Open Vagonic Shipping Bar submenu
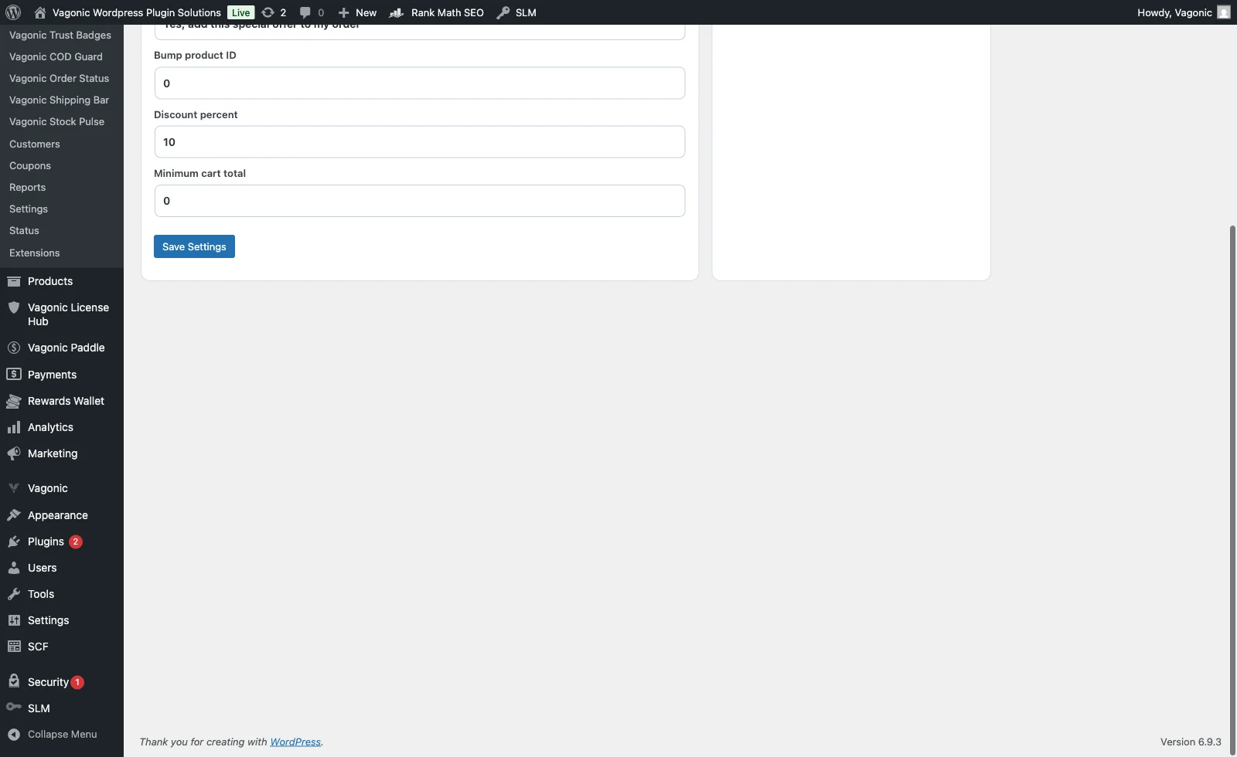Image resolution: width=1237 pixels, height=757 pixels. point(59,100)
